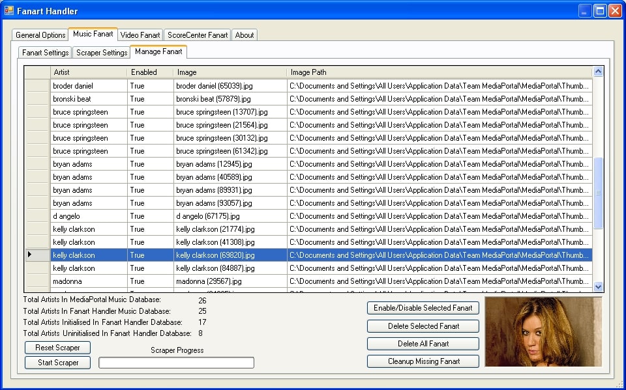Open the General Options tab
626x390 pixels.
point(40,35)
